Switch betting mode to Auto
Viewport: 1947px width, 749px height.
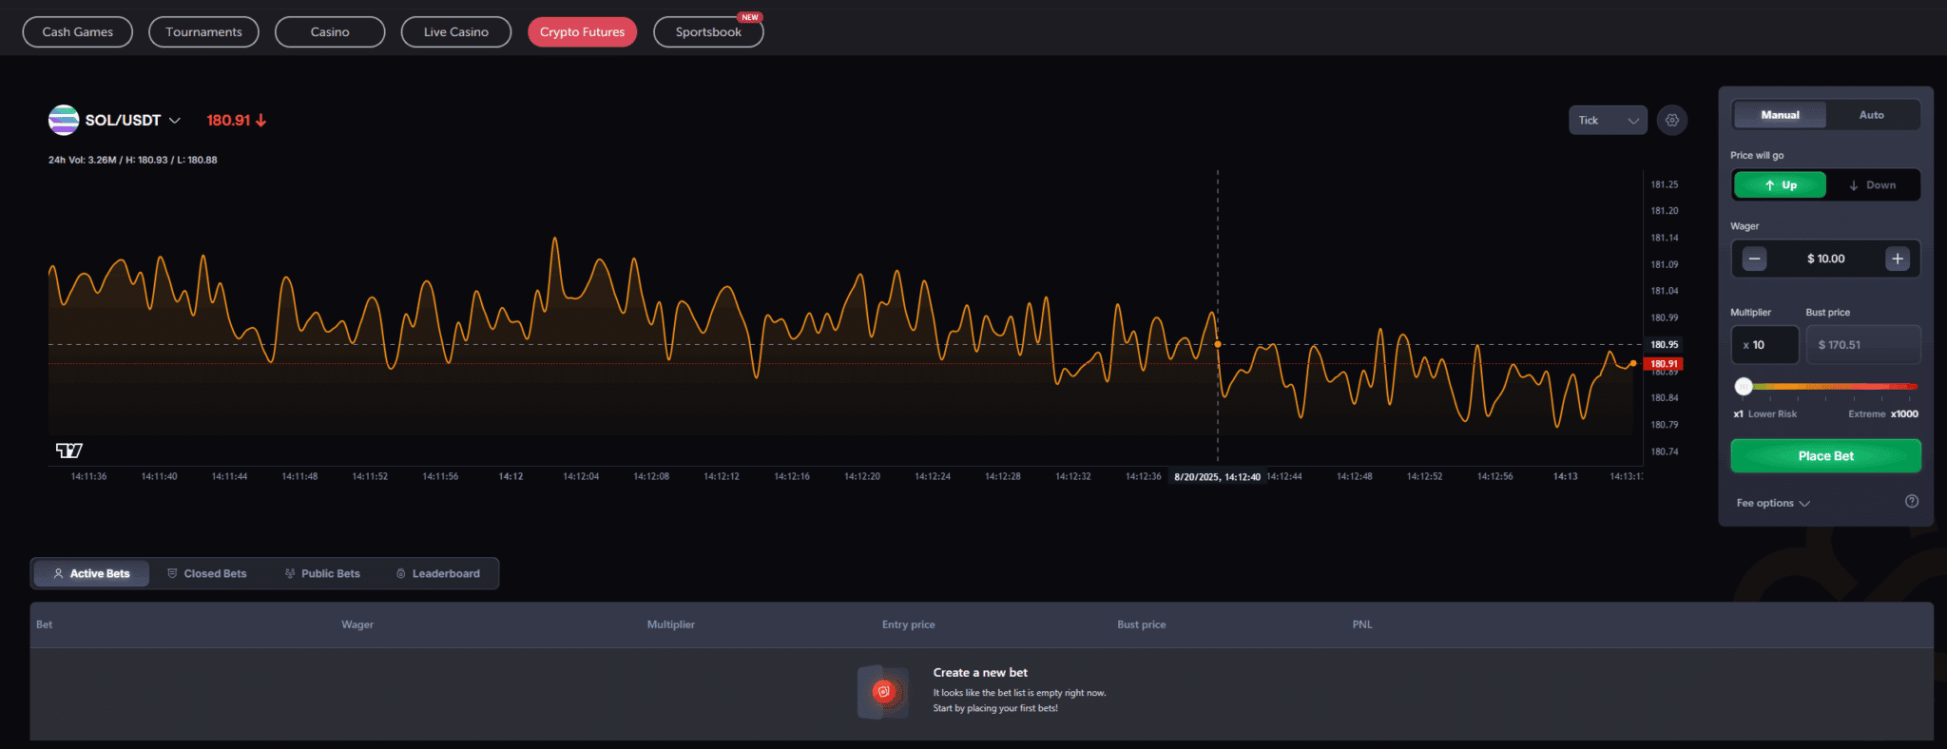click(1871, 115)
